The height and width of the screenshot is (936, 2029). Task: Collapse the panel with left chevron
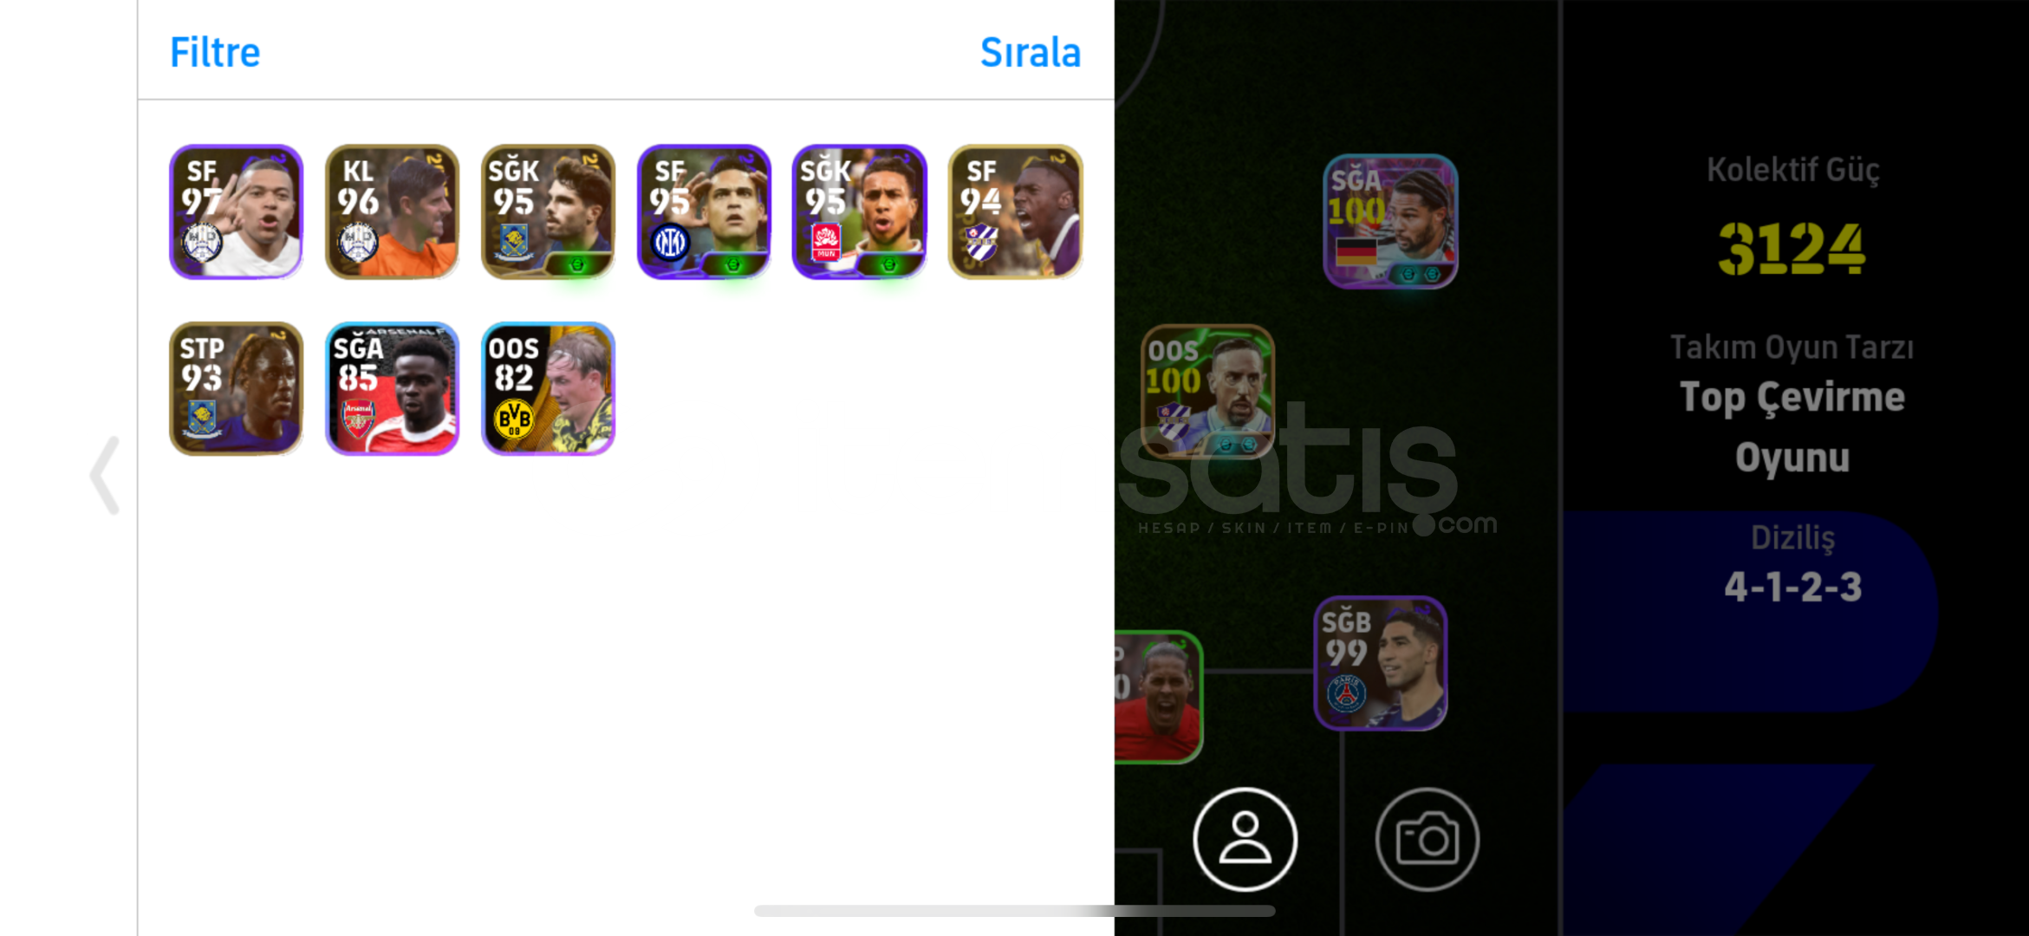point(105,475)
